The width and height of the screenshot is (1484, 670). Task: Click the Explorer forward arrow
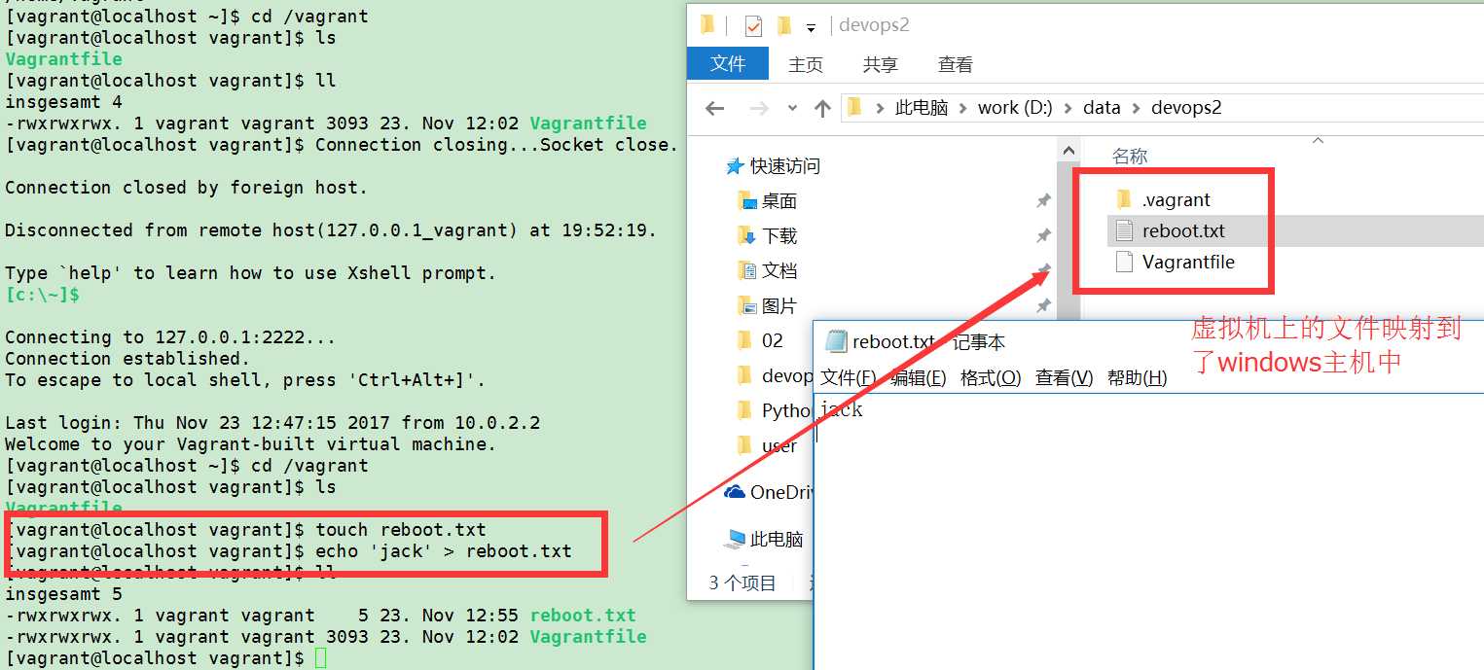tap(758, 108)
